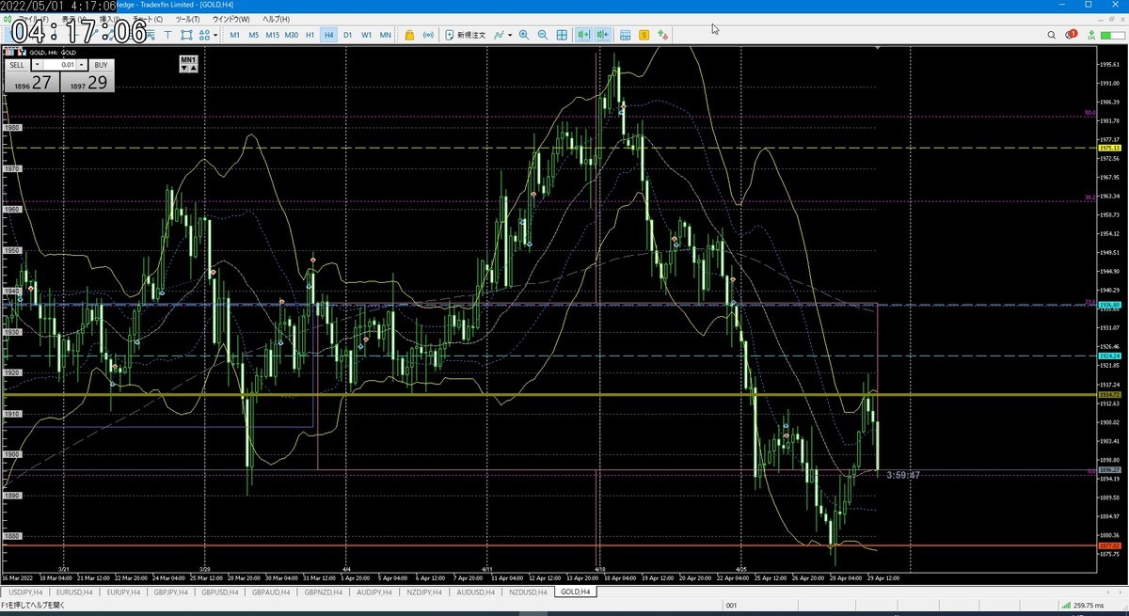Select the text label drawing tool
Viewport: 1129px width, 616px height.
(x=168, y=35)
